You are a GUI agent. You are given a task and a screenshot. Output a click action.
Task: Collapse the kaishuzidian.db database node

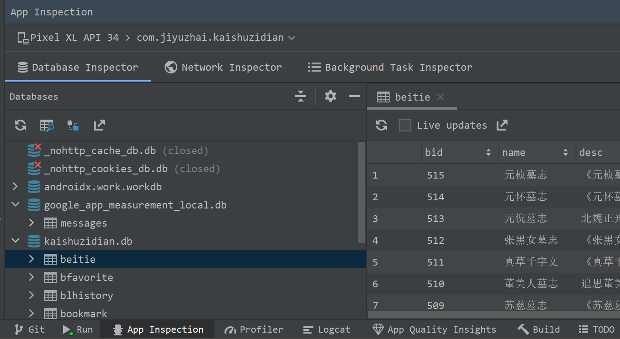pyautogui.click(x=15, y=241)
